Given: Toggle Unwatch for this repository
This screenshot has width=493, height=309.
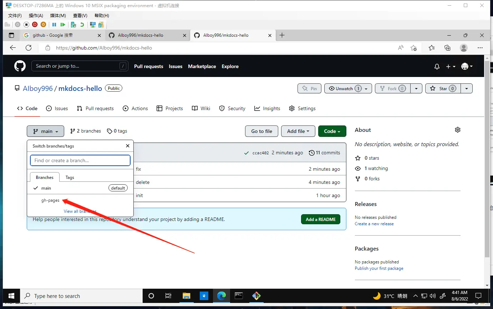Looking at the screenshot, I should point(344,89).
